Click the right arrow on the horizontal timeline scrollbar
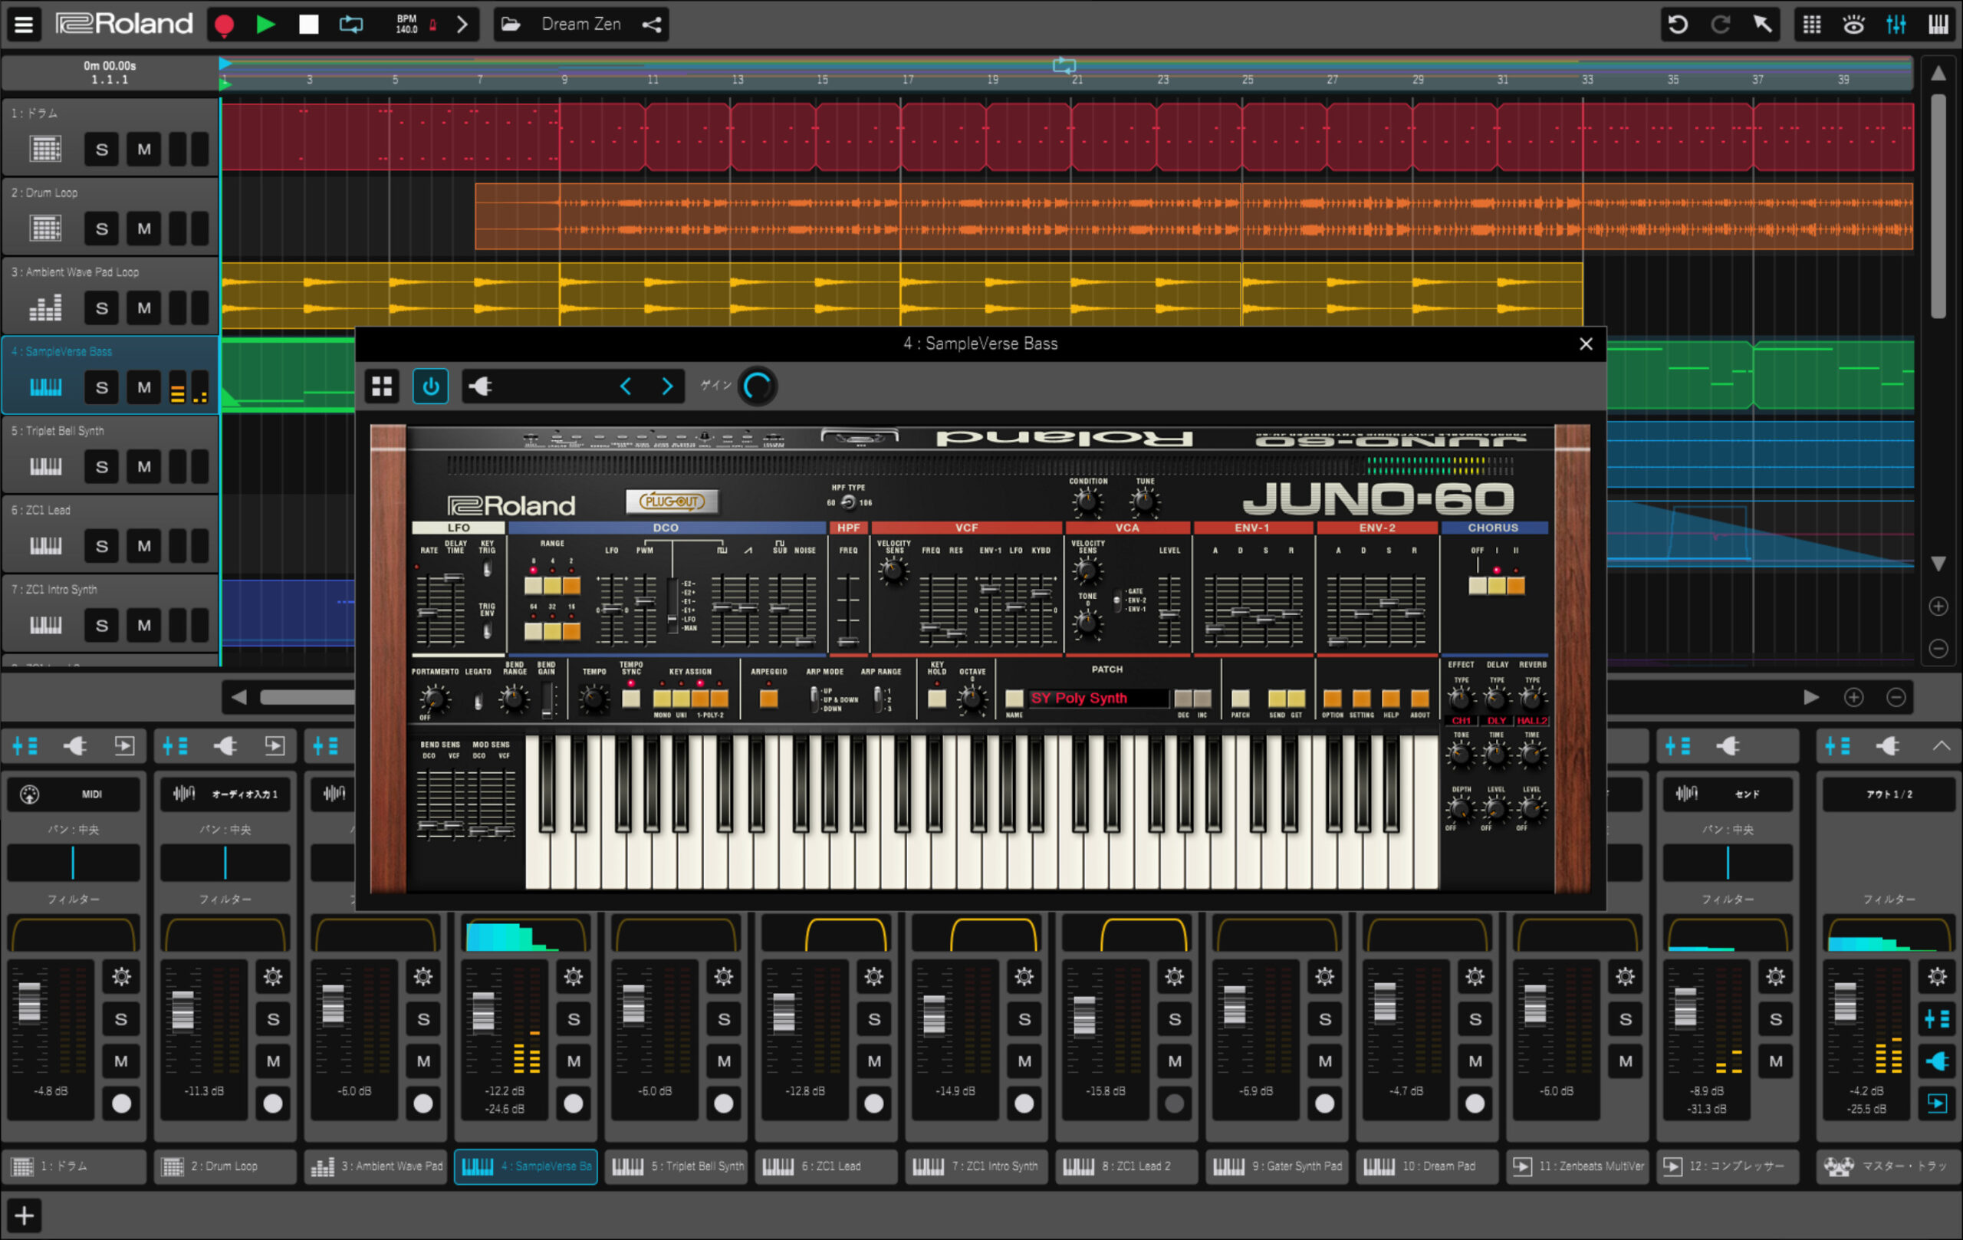Screen dimensions: 1963x1240 click(x=1810, y=697)
